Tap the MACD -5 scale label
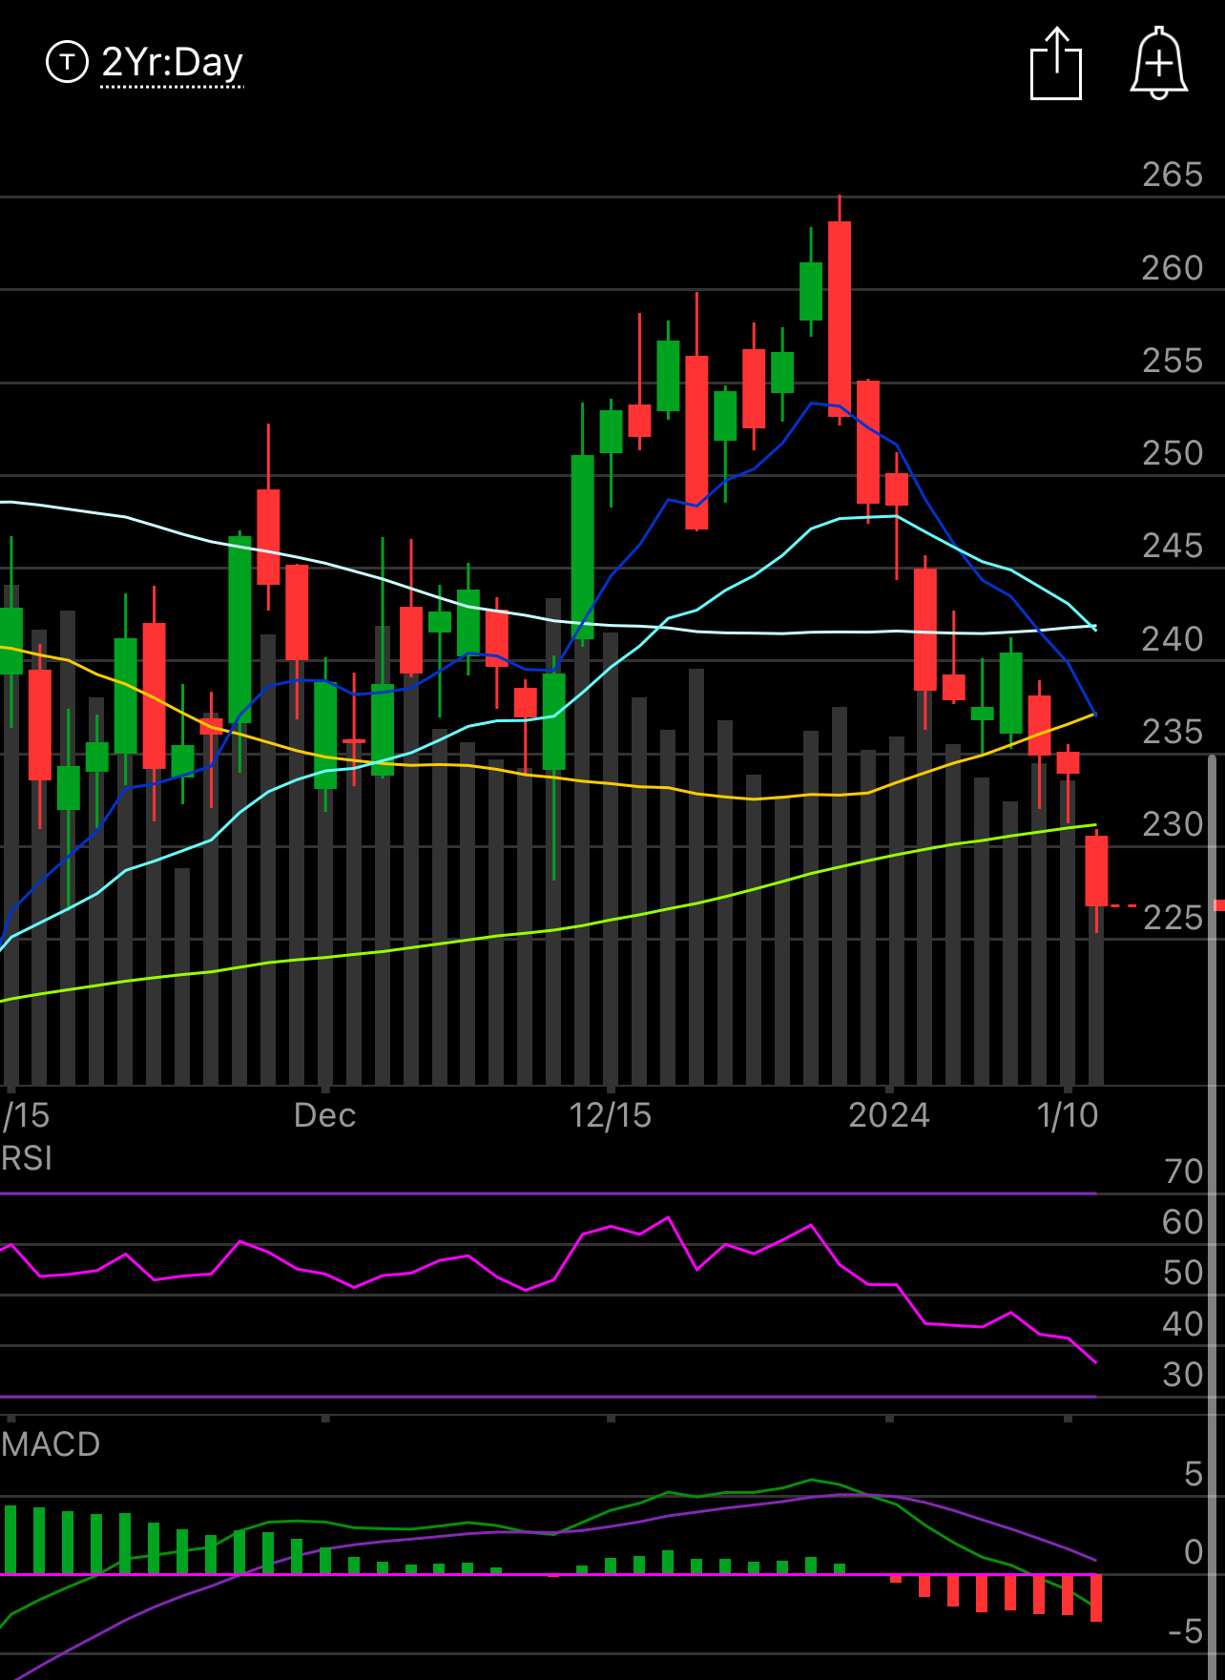The image size is (1225, 1680). point(1186,1631)
